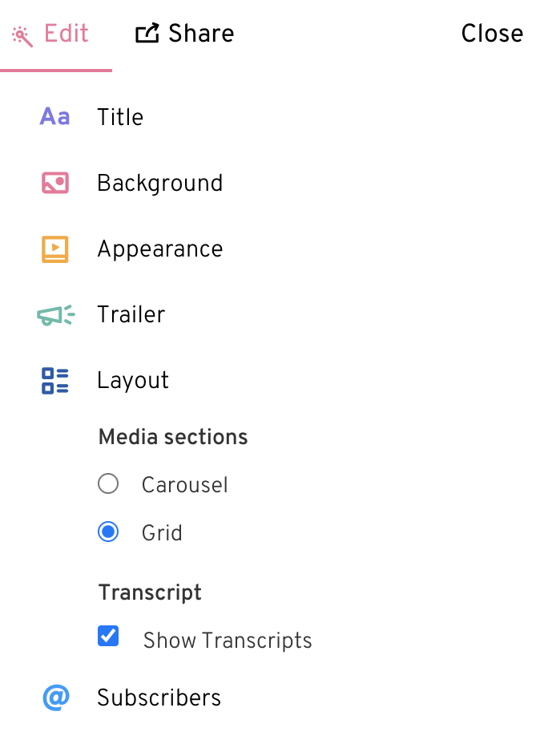Select the Grid radio button

pos(108,532)
